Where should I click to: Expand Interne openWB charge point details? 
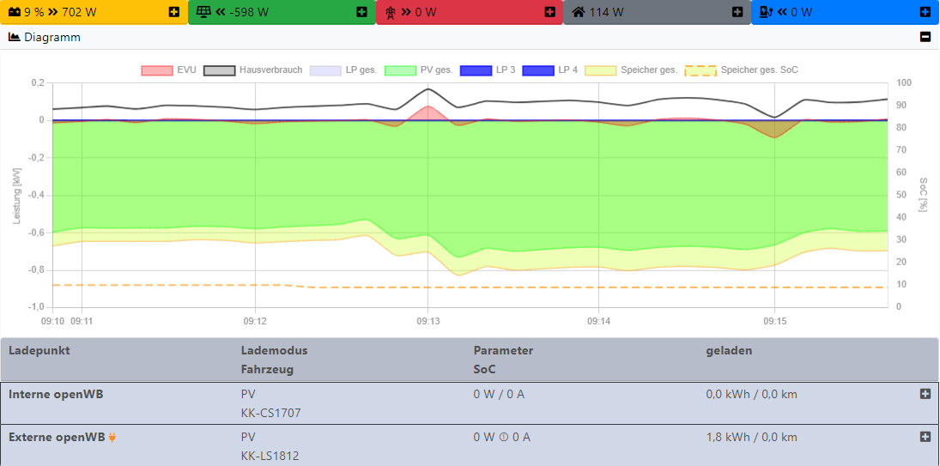(x=925, y=394)
